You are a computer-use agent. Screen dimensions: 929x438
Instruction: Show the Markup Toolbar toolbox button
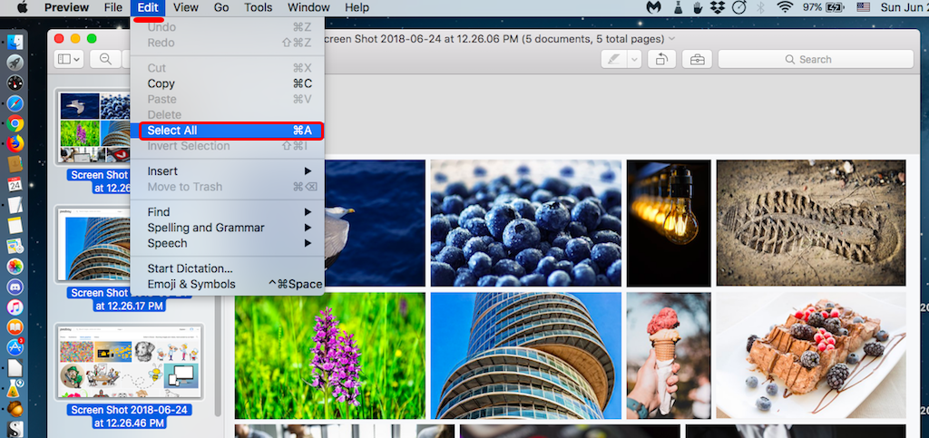tap(697, 59)
